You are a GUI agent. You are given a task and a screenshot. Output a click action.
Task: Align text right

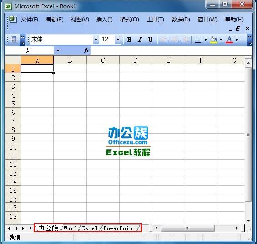click(185, 40)
